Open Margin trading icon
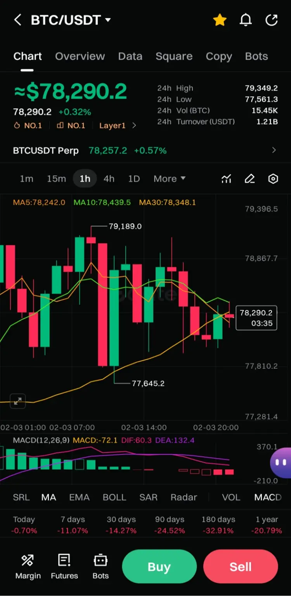 (28, 566)
